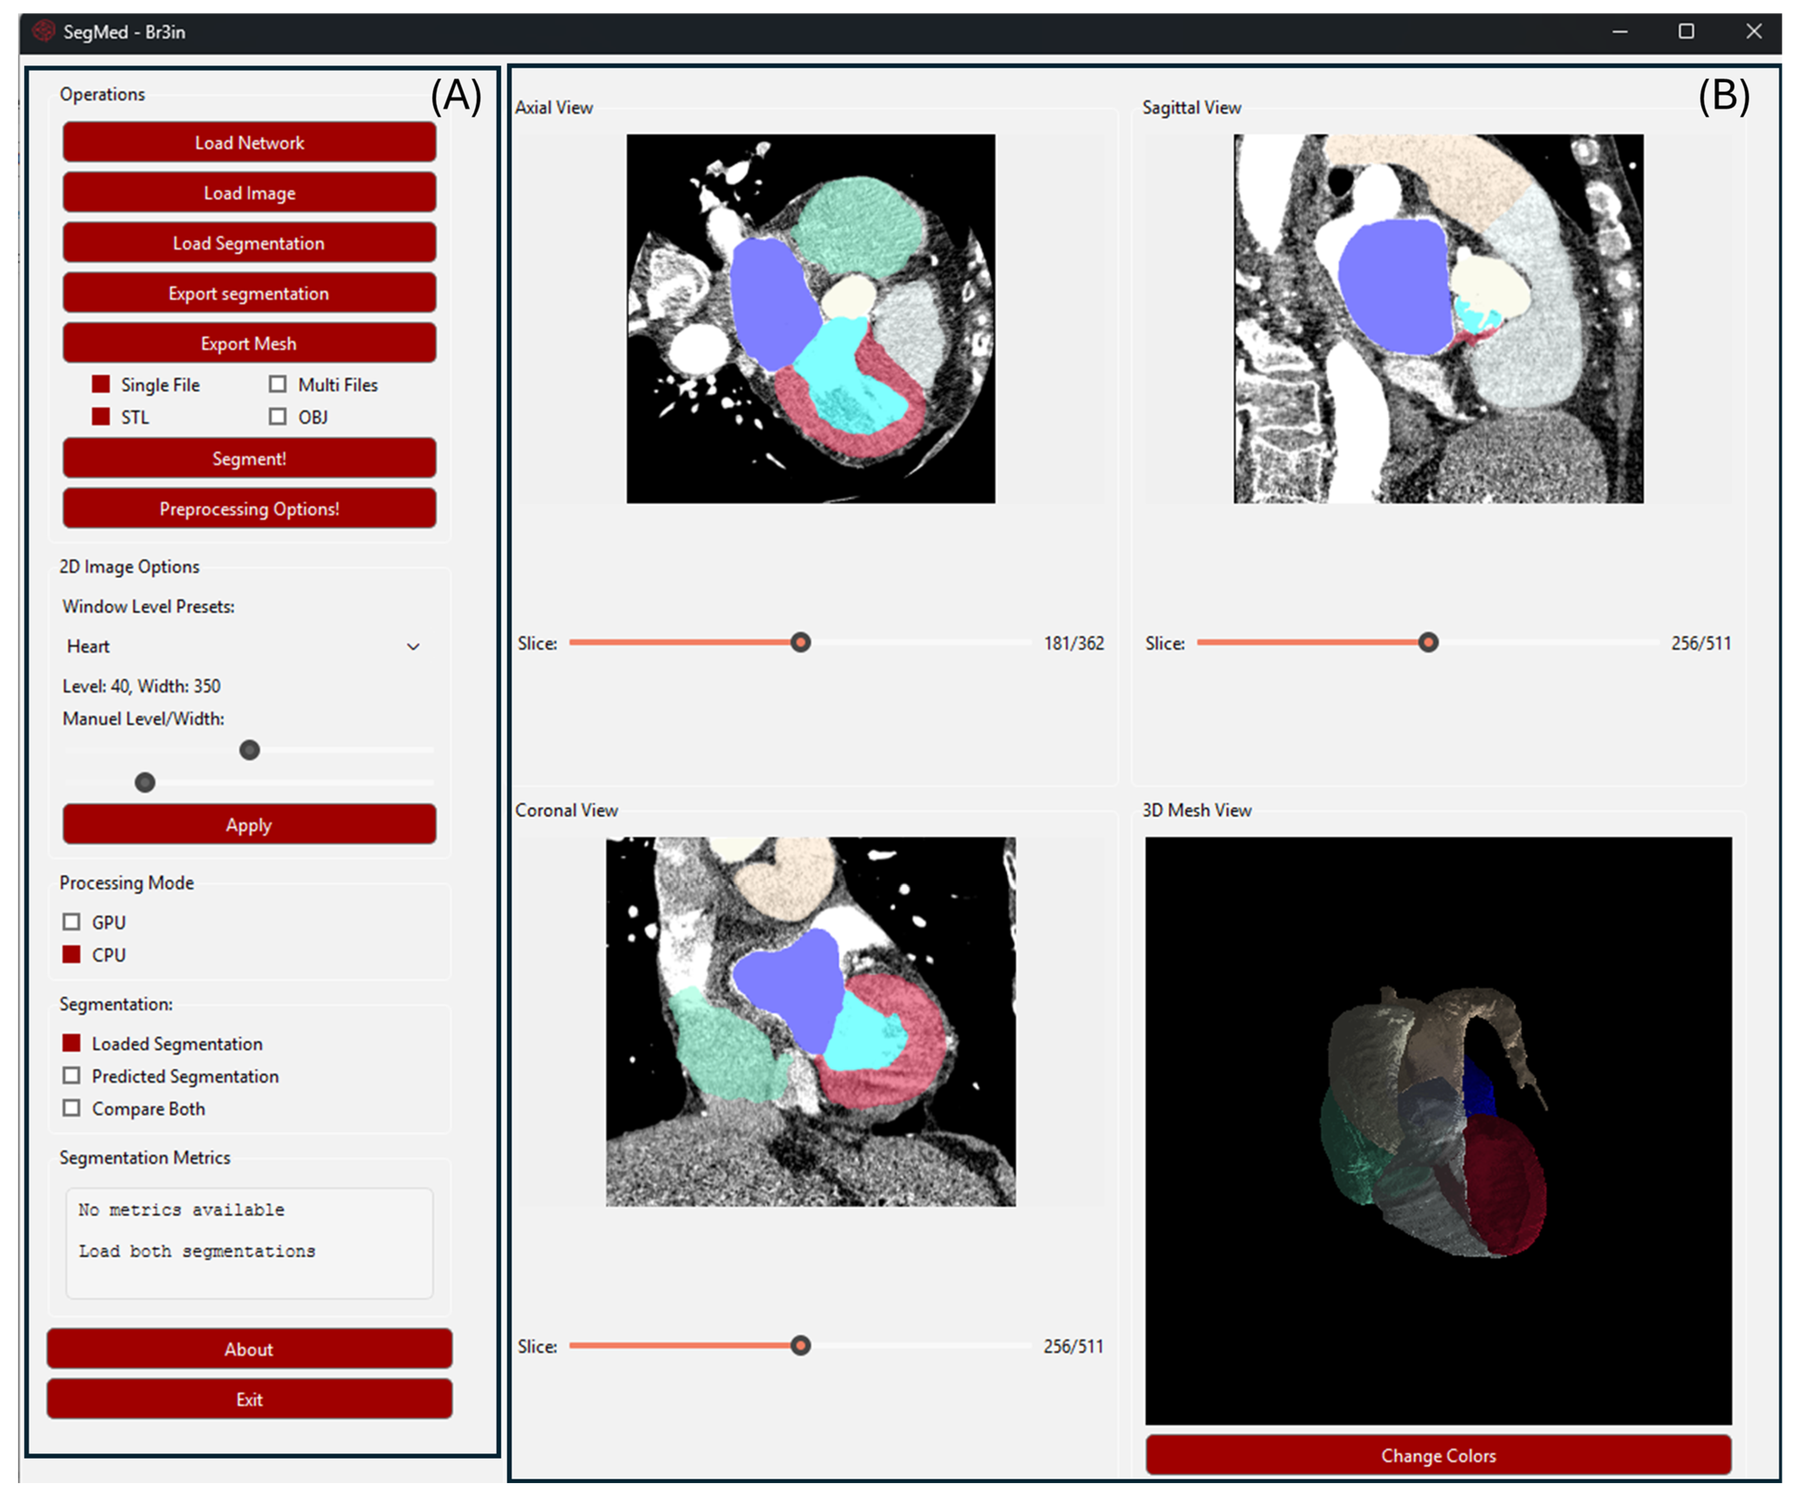Check the Compare Both option
This screenshot has height=1497, width=1793.
tap(72, 1108)
